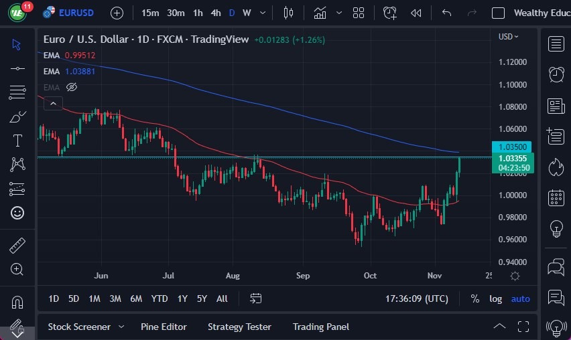Click the Zoom In magnifier tool
This screenshot has width=571, height=340.
[x=17, y=269]
